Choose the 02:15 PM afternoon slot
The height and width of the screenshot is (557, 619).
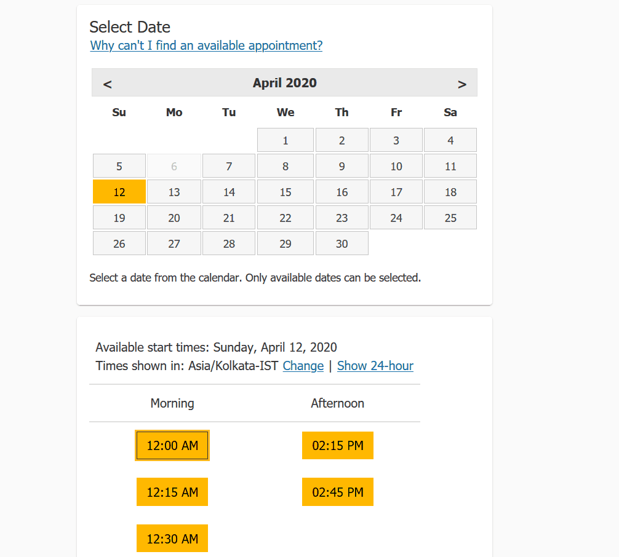click(337, 445)
